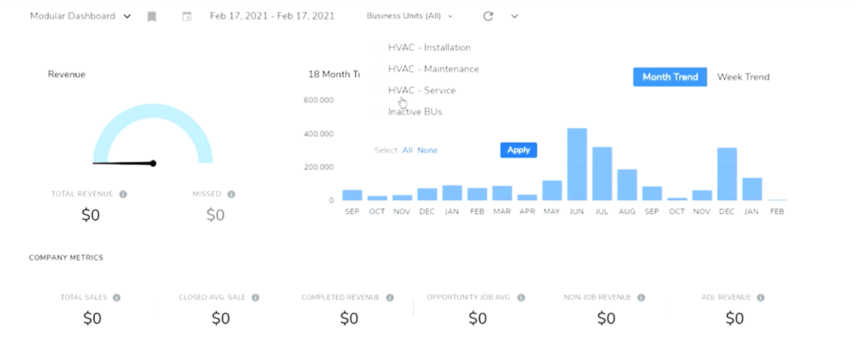
Task: Click the bookmark icon beside Modular Dashboard
Action: tap(152, 16)
